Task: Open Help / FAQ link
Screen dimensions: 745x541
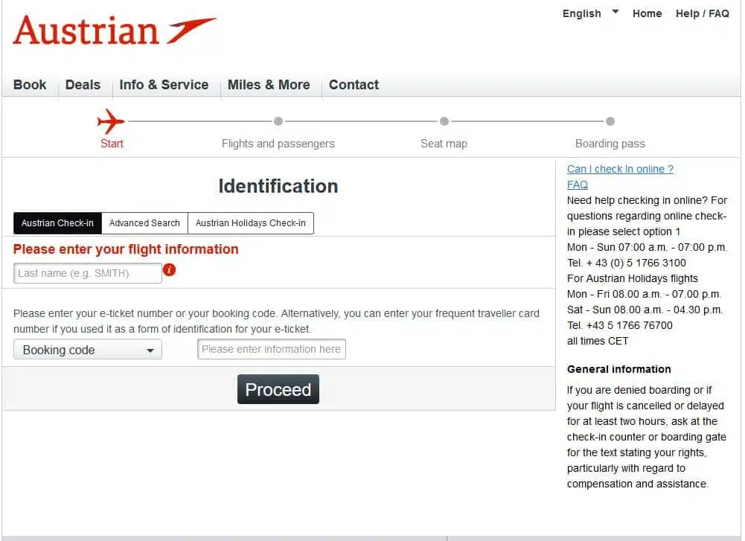Action: tap(703, 13)
